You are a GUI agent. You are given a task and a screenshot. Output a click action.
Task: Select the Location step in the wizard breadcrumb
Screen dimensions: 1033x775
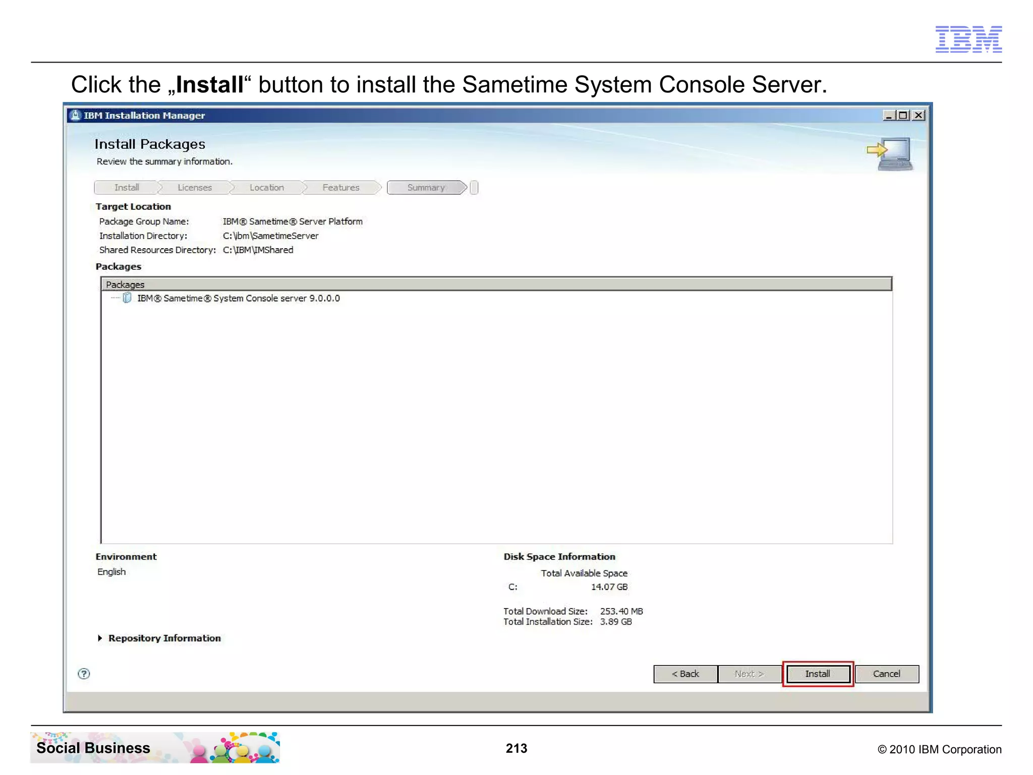click(x=267, y=188)
